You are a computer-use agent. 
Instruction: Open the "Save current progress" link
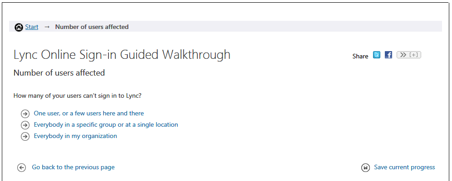pos(404,167)
